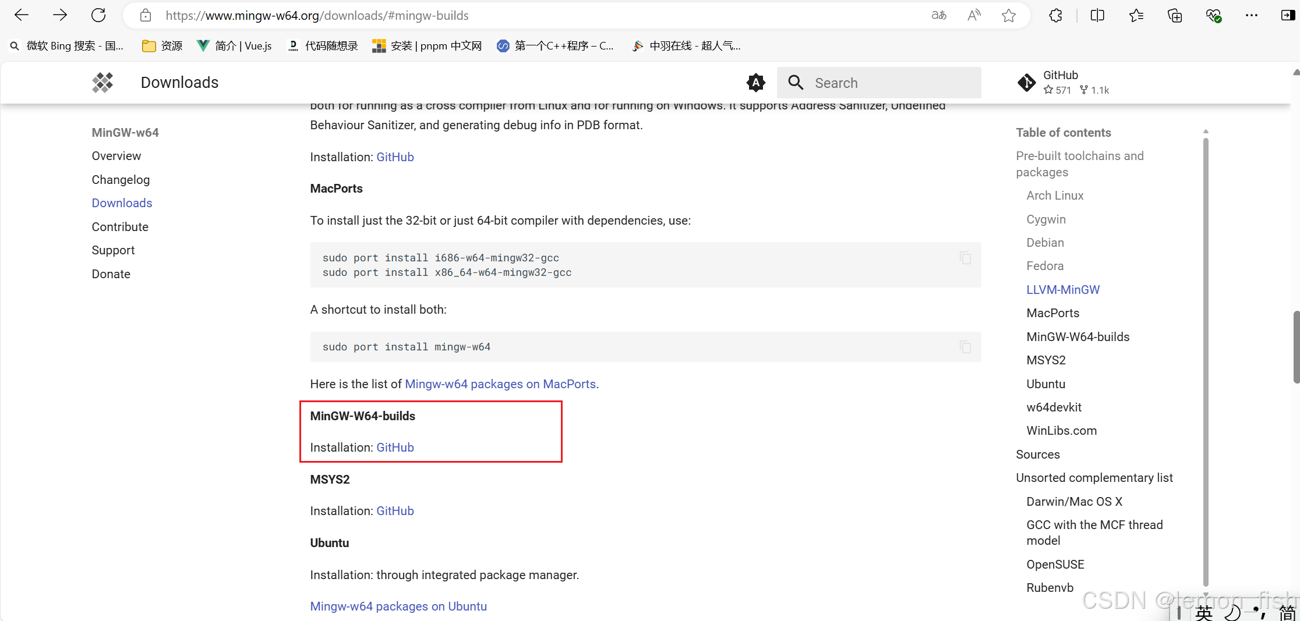Jump to Cygwin in table of contents

tap(1046, 219)
